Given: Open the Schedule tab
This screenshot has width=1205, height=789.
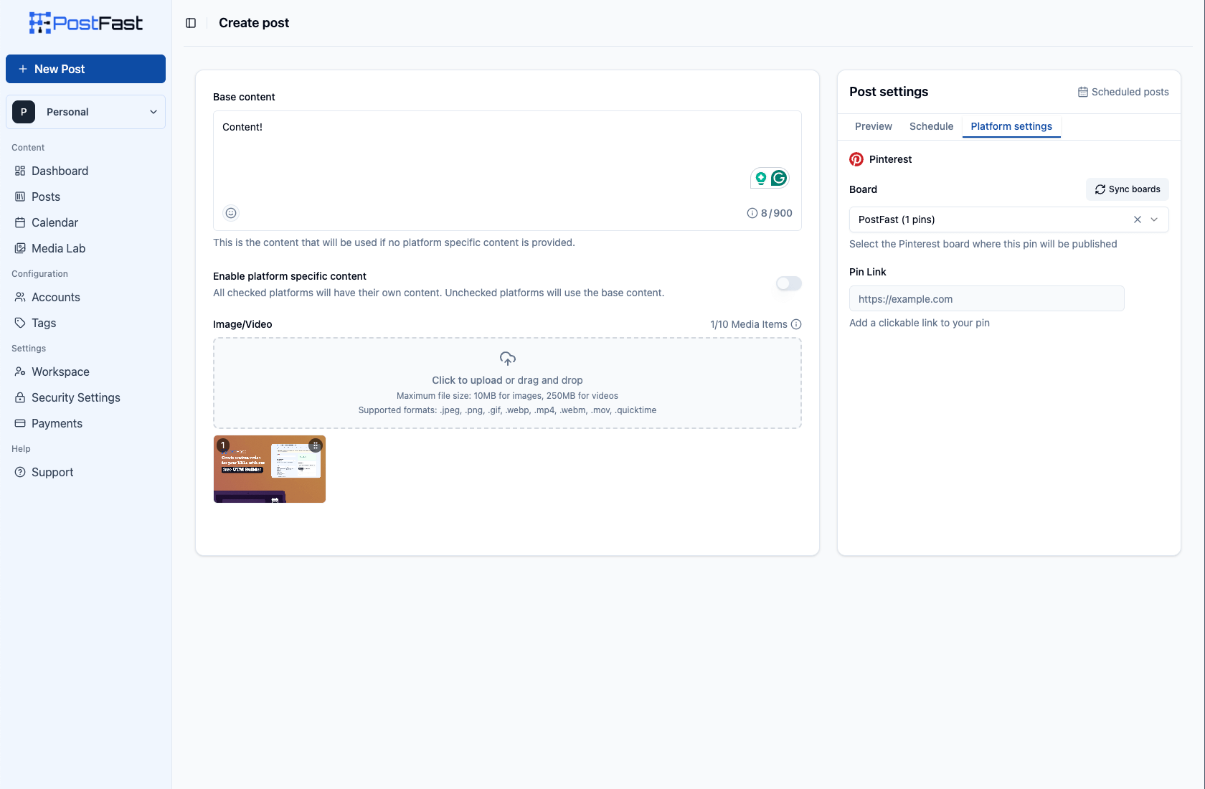Looking at the screenshot, I should pyautogui.click(x=931, y=126).
